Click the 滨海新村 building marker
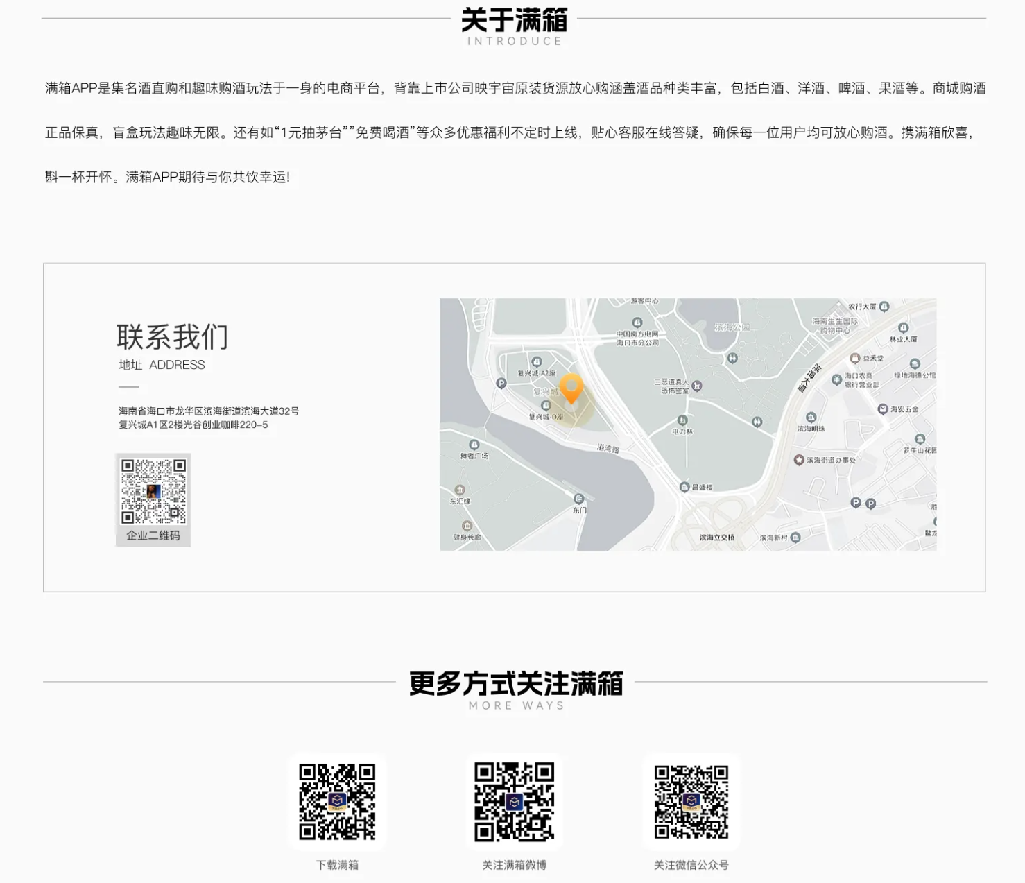 [x=795, y=538]
